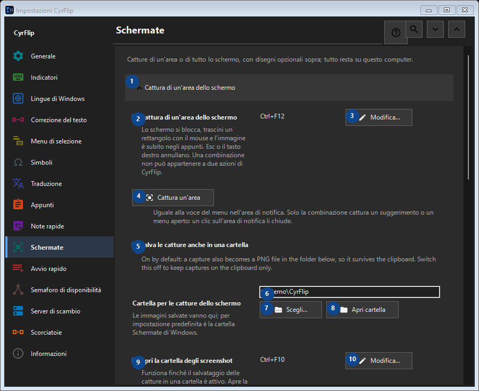This screenshot has height=391, width=479.
Task: Toggle the bold 'Cattura di un'area dello schermo' option
Action: pos(185,117)
